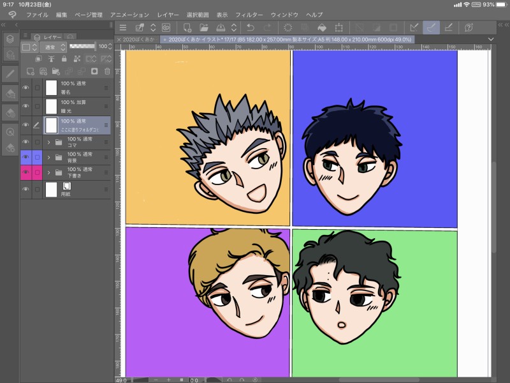Viewport: 510px width, 383px height.
Task: Open the pen tool property sidebar icon
Action: click(10, 74)
